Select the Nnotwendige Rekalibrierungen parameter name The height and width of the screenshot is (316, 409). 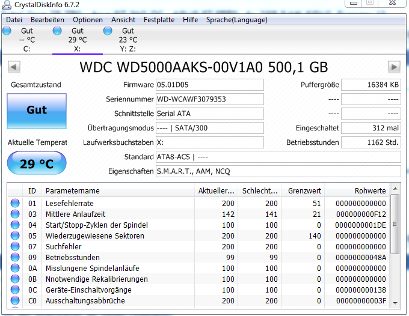pos(97,279)
